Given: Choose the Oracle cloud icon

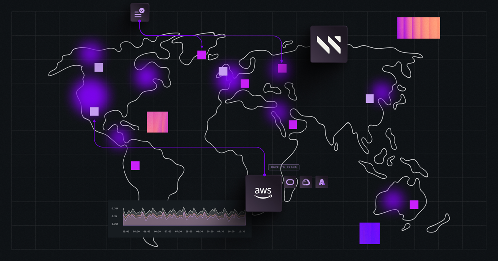Looking at the screenshot, I should point(290,182).
